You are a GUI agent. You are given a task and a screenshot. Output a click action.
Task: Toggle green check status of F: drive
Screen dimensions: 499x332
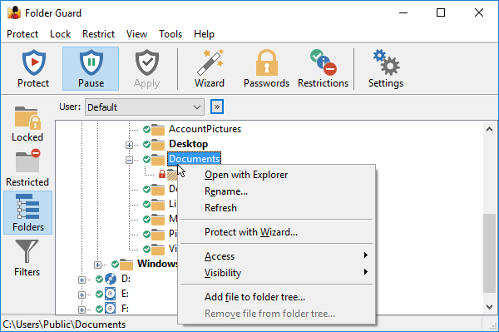[x=99, y=309]
